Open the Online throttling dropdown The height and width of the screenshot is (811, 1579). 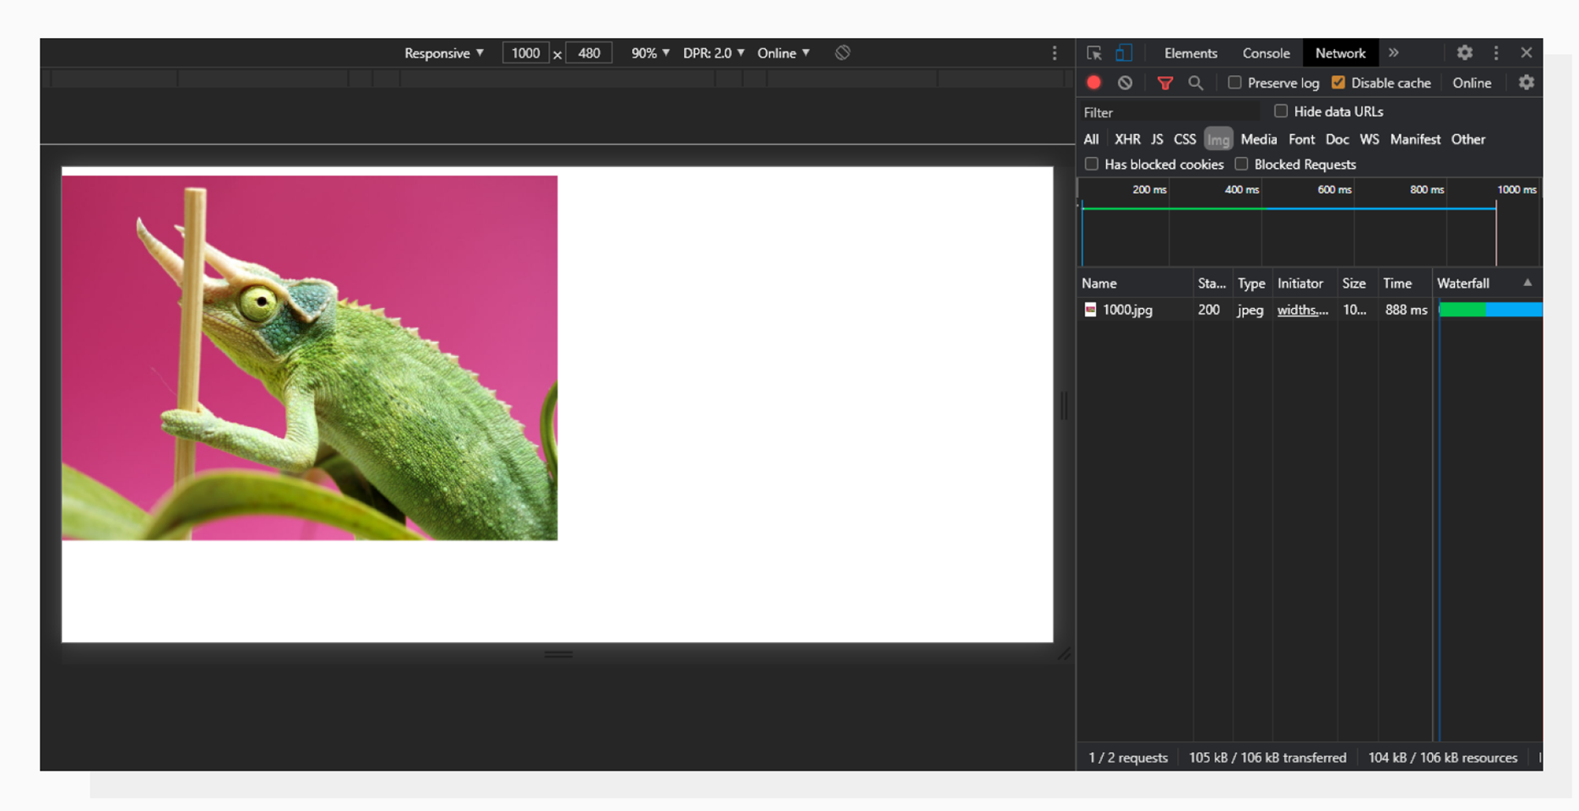tap(783, 52)
